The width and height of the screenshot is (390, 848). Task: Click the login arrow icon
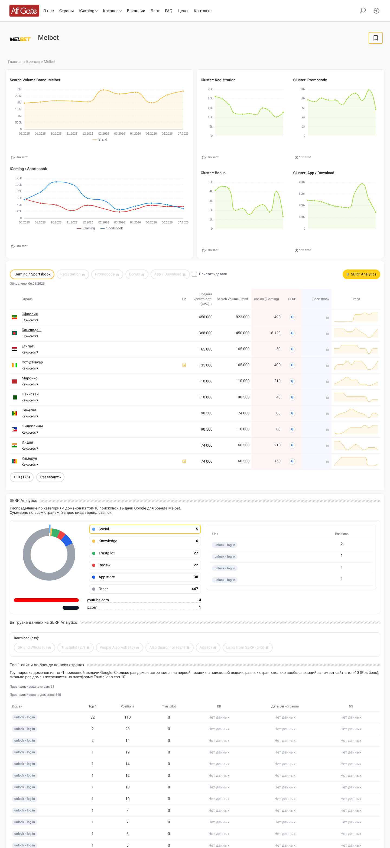click(376, 11)
